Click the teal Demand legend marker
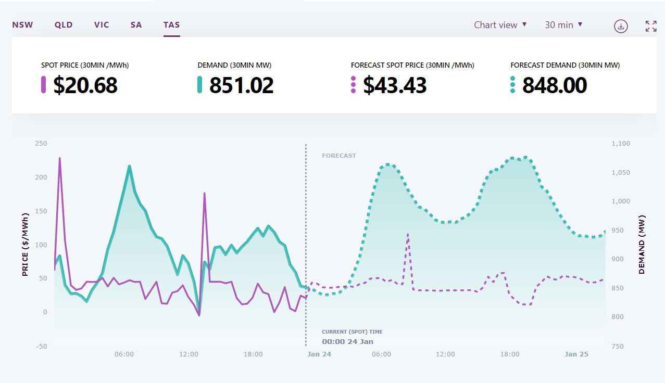Viewport: 665px width, 383px height. [200, 85]
